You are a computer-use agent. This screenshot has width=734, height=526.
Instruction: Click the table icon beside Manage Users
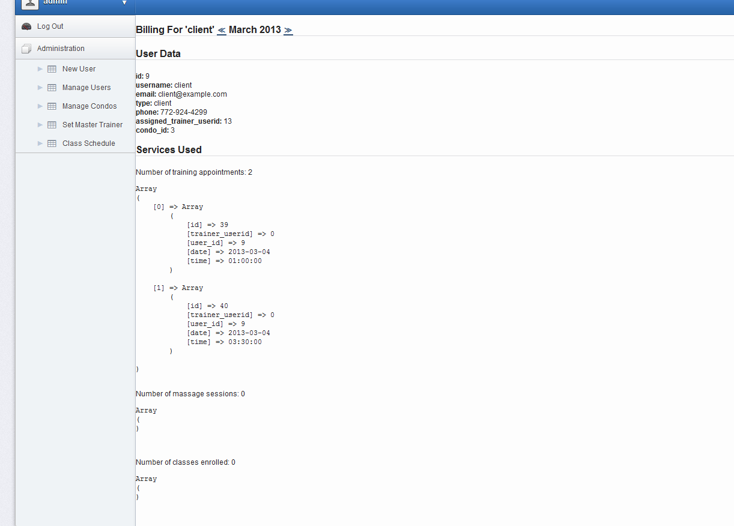(x=52, y=88)
